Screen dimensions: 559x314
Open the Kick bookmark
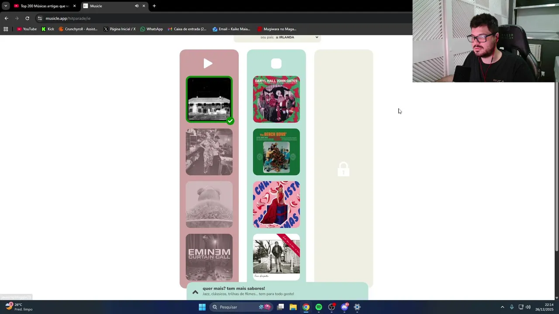click(48, 29)
